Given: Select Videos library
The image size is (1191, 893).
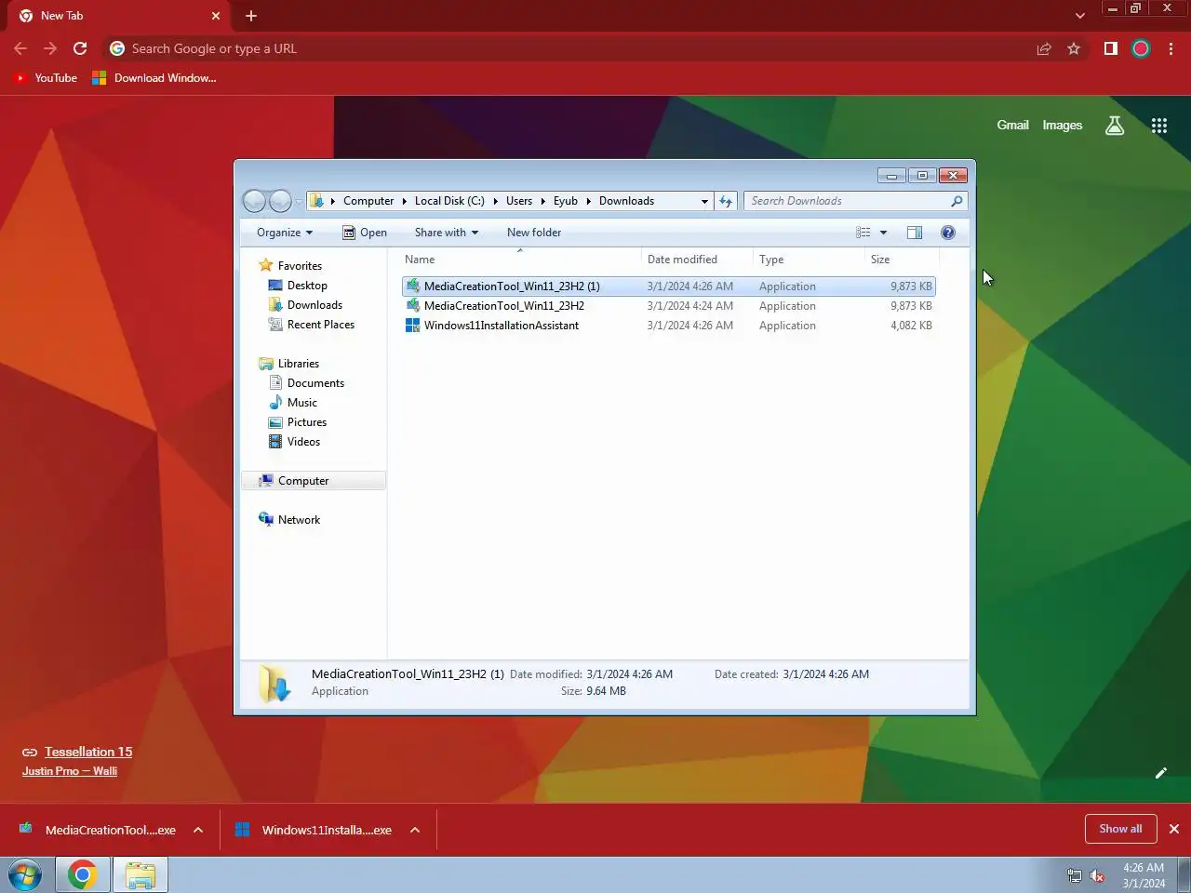Looking at the screenshot, I should pyautogui.click(x=303, y=442).
